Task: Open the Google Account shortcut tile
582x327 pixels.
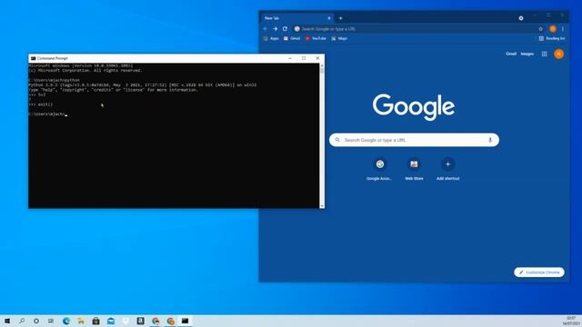Action: coord(379,169)
